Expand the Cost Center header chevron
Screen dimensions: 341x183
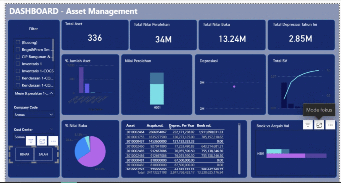(51, 129)
